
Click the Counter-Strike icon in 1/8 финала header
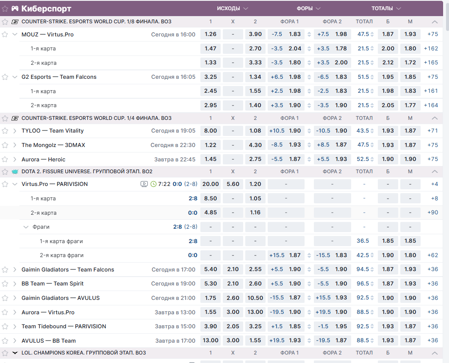15,22
